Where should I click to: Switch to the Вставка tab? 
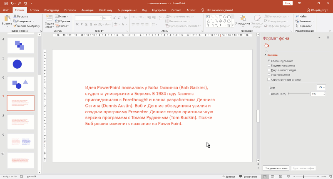click(x=34, y=10)
